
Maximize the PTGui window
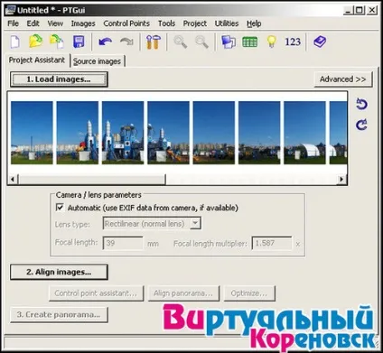360,10
